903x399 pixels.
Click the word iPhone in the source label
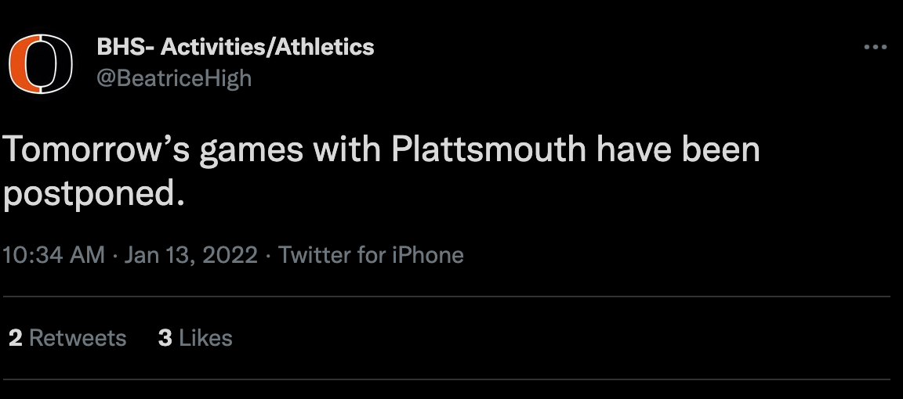click(x=428, y=255)
